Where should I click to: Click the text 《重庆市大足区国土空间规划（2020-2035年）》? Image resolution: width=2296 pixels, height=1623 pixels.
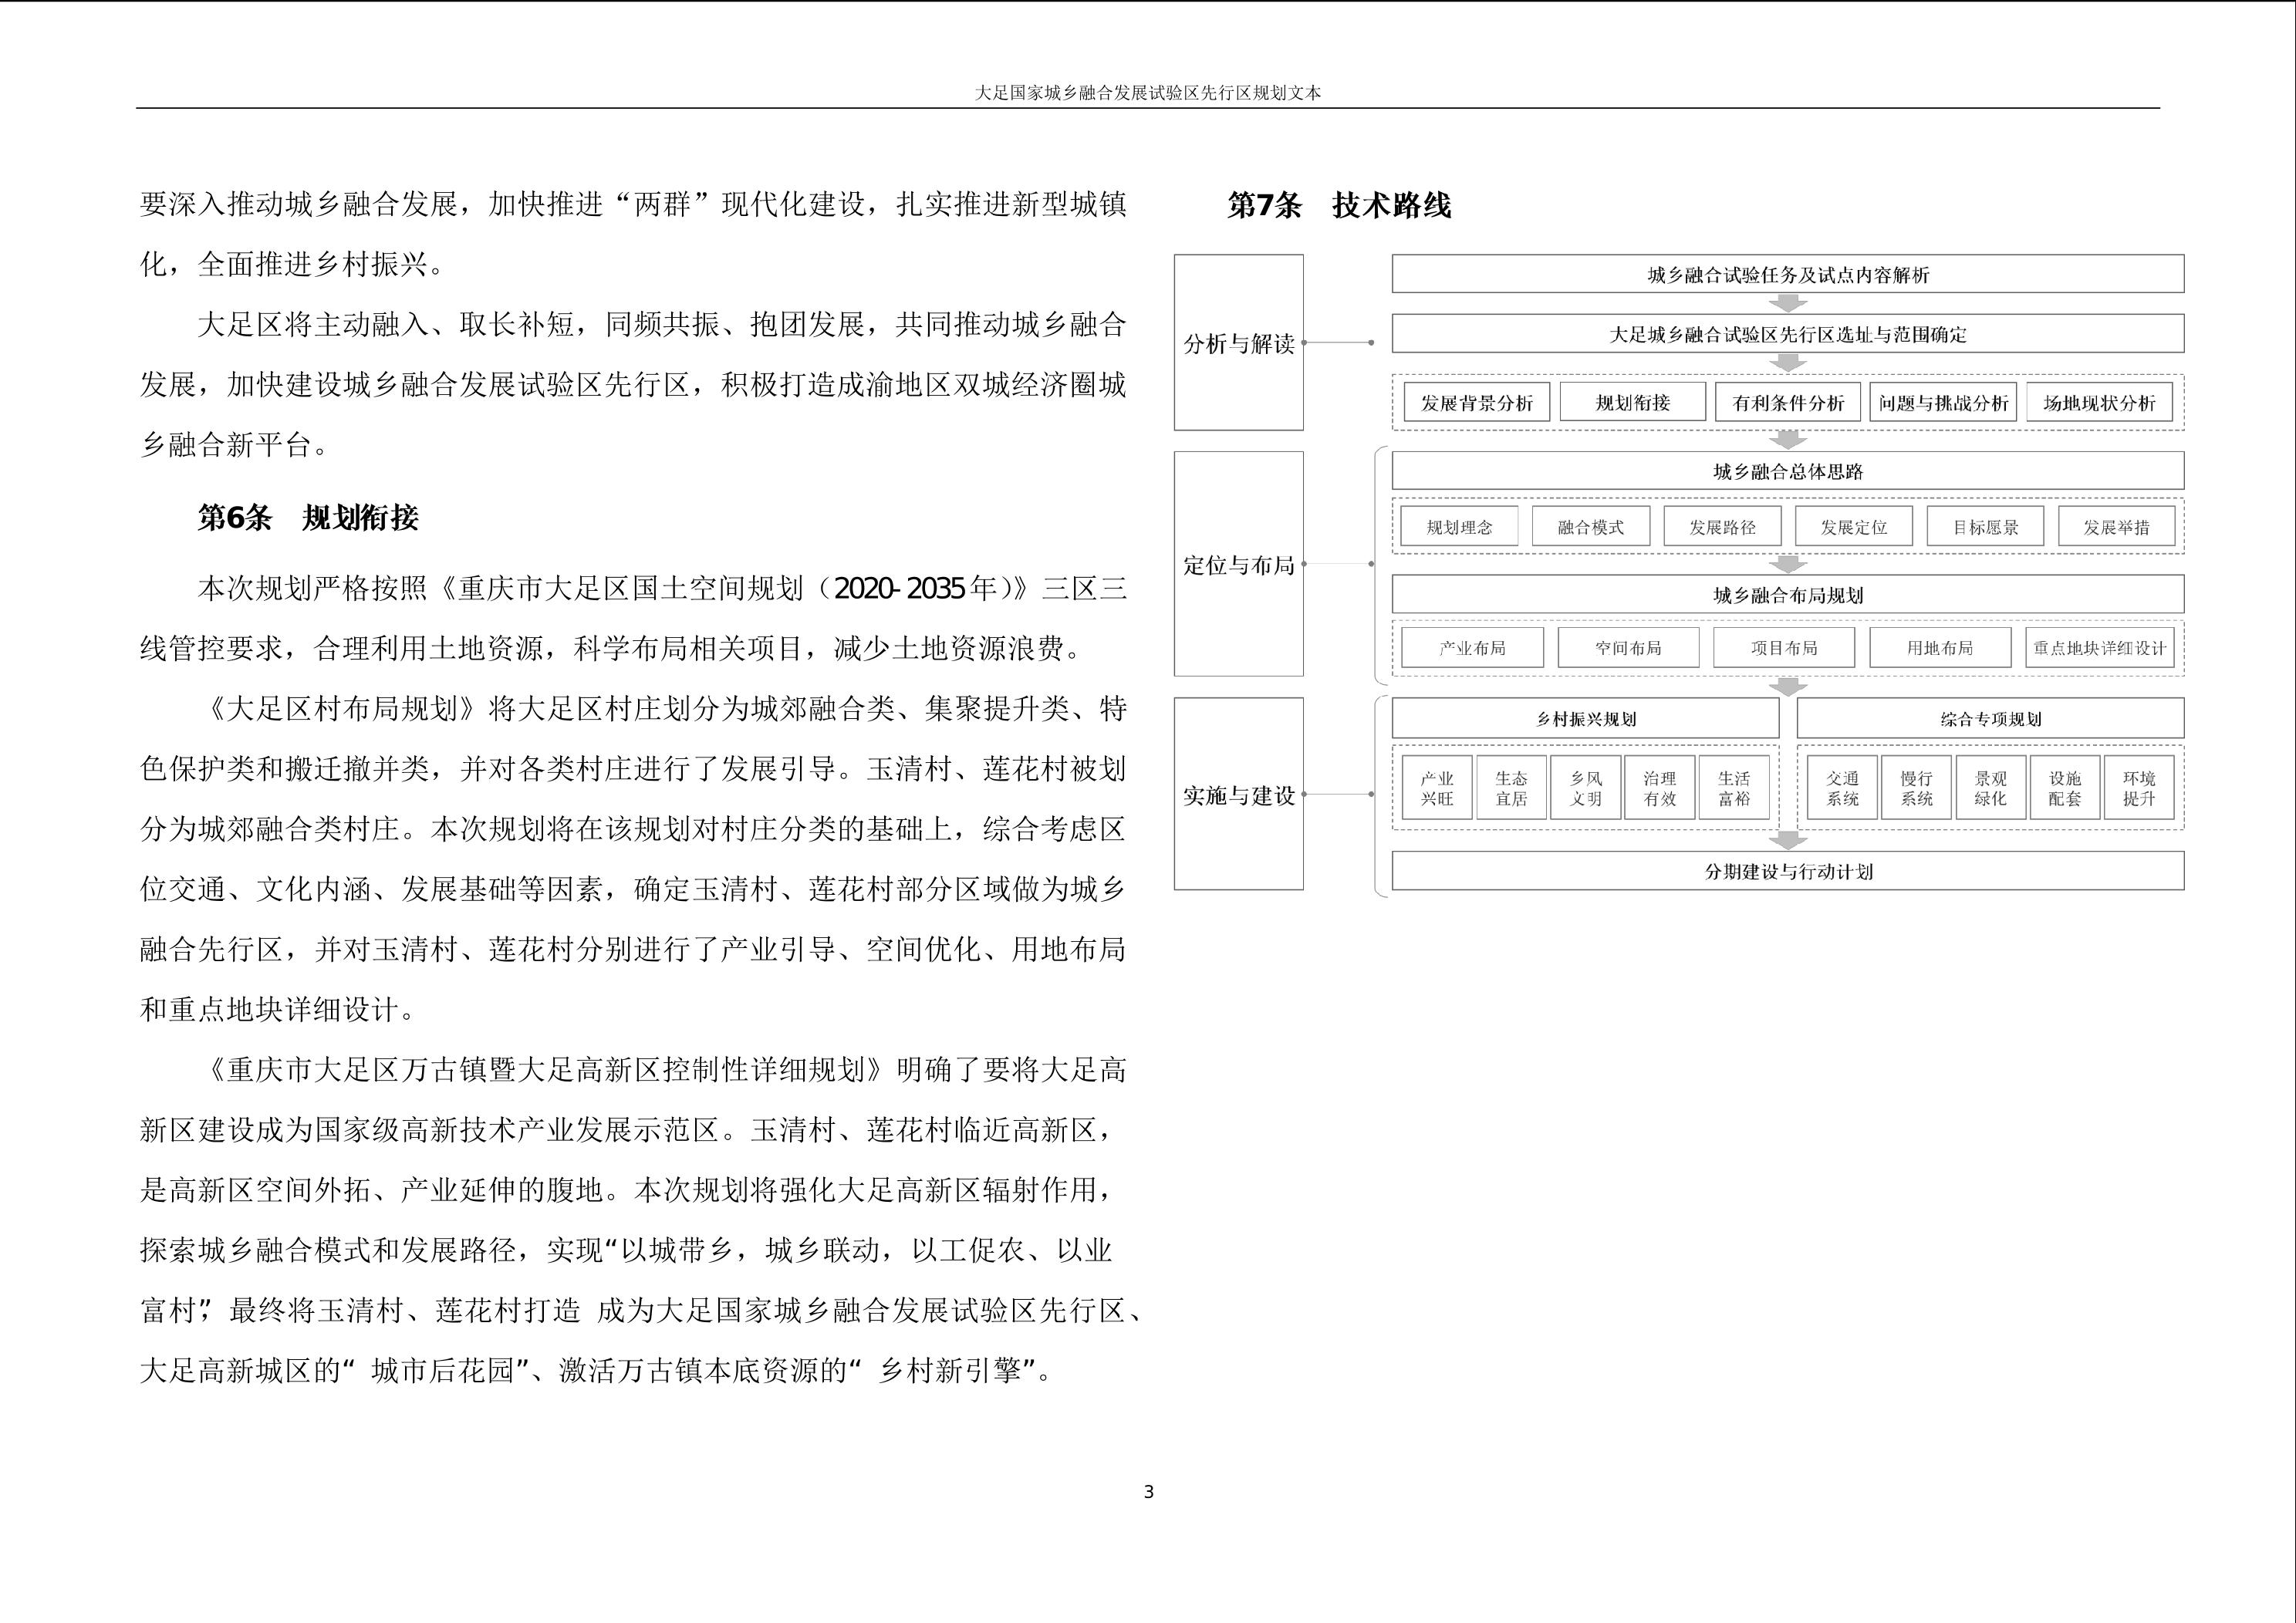[734, 588]
